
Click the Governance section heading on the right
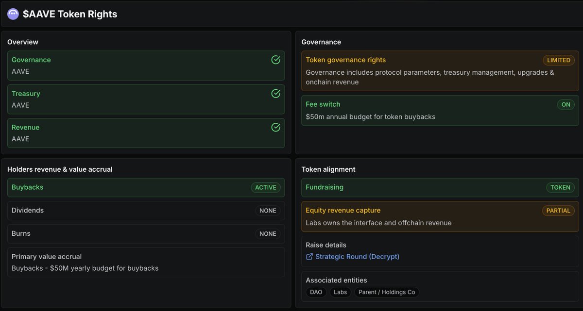pos(321,42)
